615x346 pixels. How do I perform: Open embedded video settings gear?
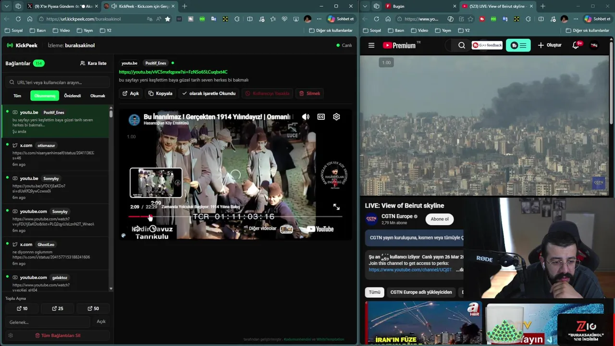[336, 117]
